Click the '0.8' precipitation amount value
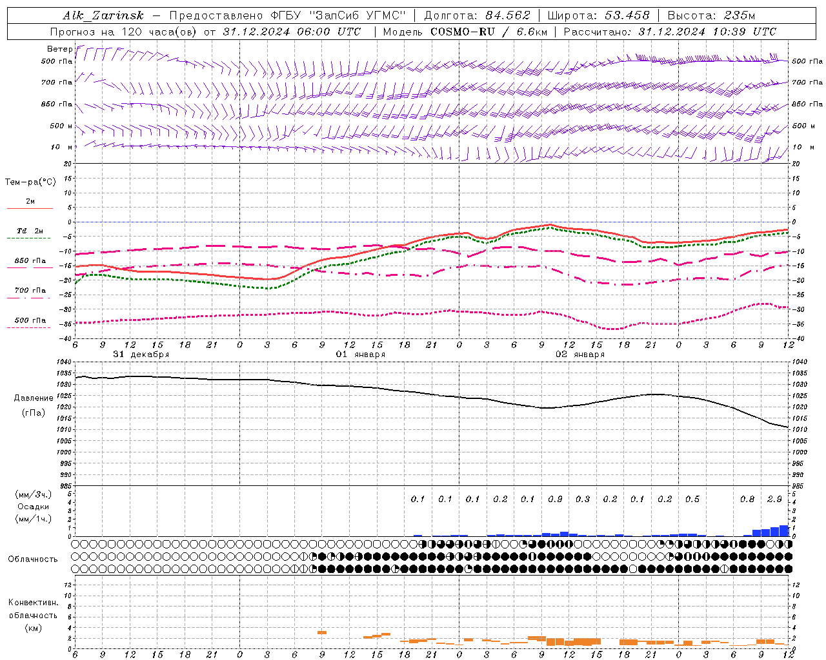 pos(747,499)
